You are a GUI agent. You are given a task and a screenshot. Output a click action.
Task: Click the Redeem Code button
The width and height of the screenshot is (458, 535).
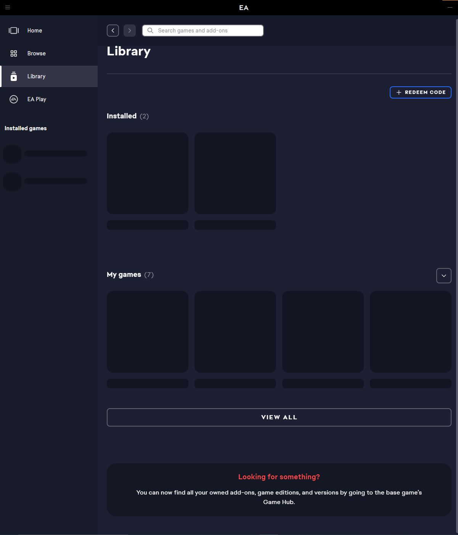(420, 92)
